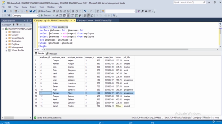The height and width of the screenshot is (124, 222).
Task: Click Database Engine Query icon after New Query
Action: pos(54,11)
